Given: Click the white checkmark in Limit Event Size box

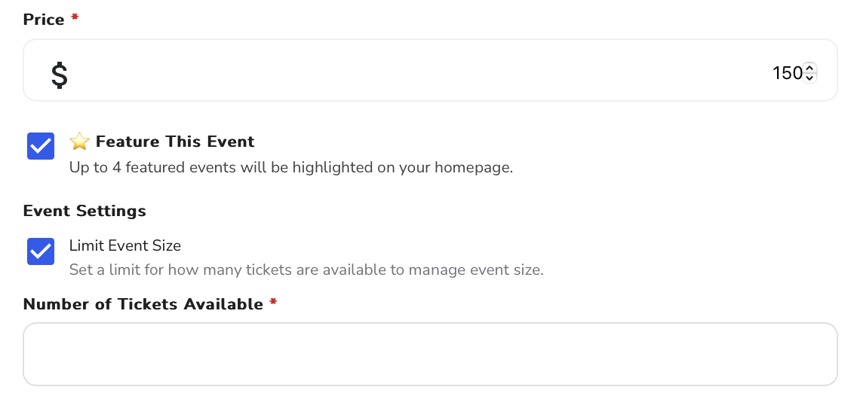Looking at the screenshot, I should (41, 251).
